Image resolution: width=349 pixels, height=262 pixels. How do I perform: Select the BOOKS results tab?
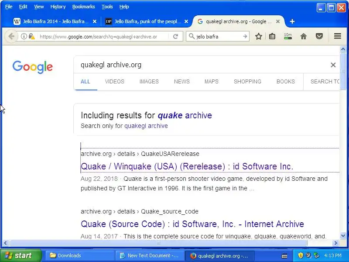click(286, 82)
